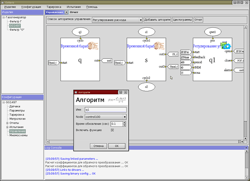This screenshot has width=250, height=181.
Task: Open the Испытания menu
Action: (74, 7)
